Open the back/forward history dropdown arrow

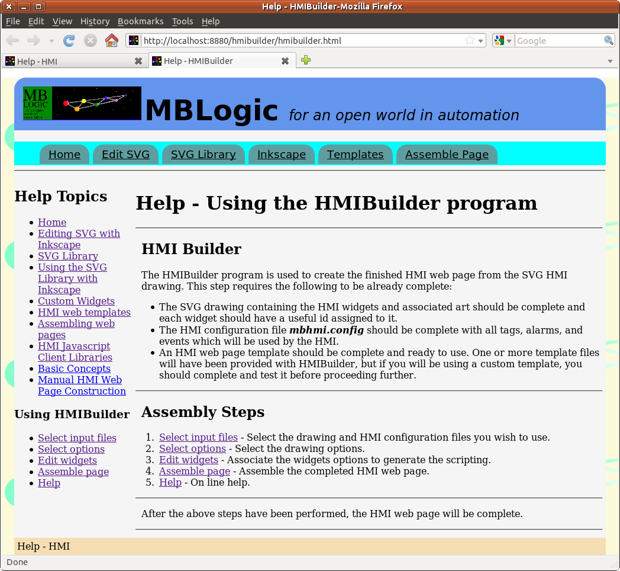tap(51, 41)
